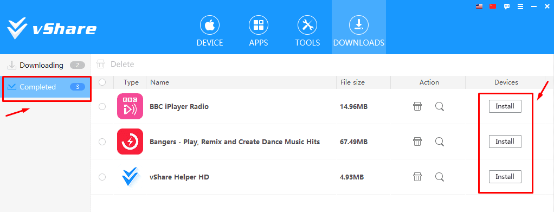Click the 4.93MB file size value

click(352, 177)
